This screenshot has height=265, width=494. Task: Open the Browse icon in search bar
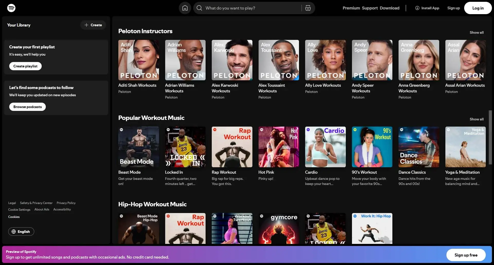[x=308, y=8]
